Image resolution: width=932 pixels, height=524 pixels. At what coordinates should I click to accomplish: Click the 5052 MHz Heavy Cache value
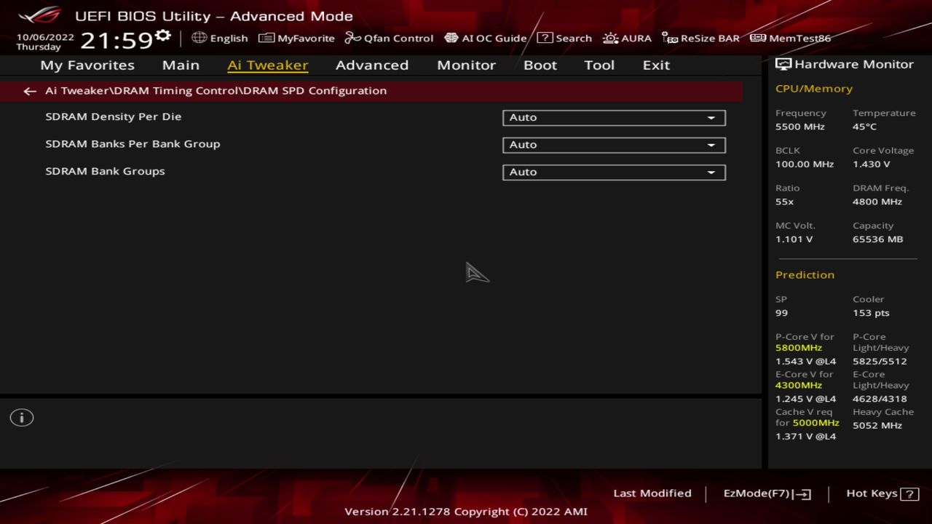point(877,426)
